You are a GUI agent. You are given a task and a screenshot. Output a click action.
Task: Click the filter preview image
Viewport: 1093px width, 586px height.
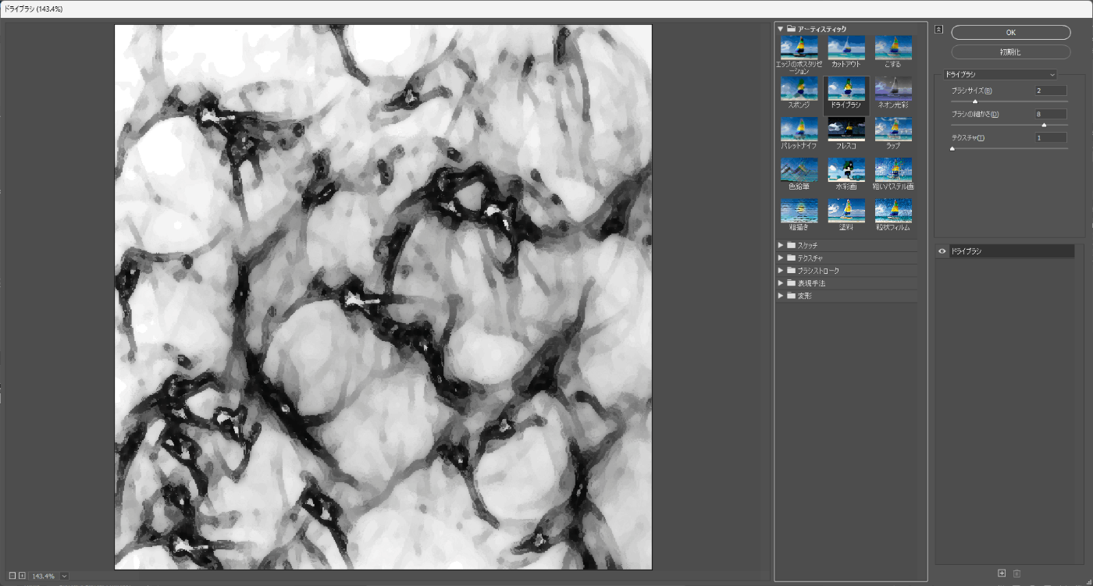click(383, 297)
